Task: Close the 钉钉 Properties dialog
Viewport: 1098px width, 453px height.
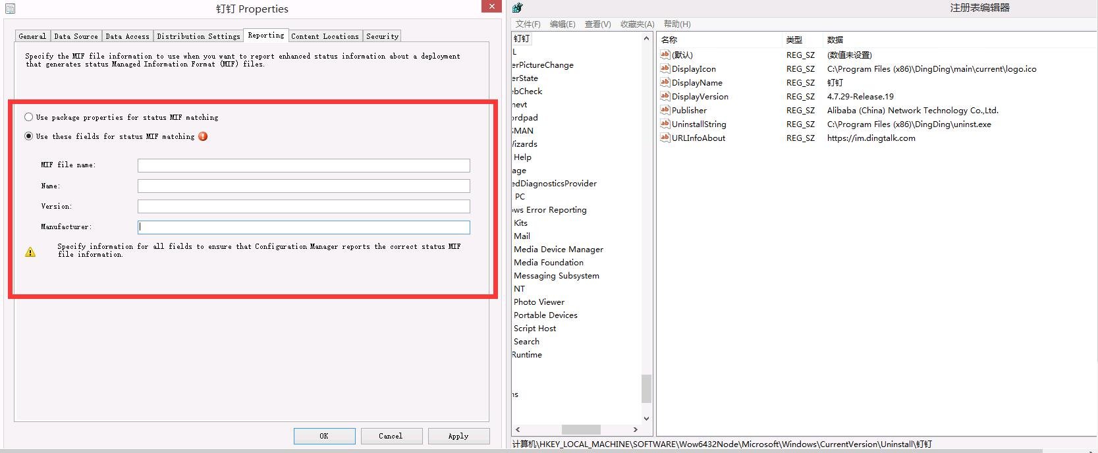Action: pos(491,7)
